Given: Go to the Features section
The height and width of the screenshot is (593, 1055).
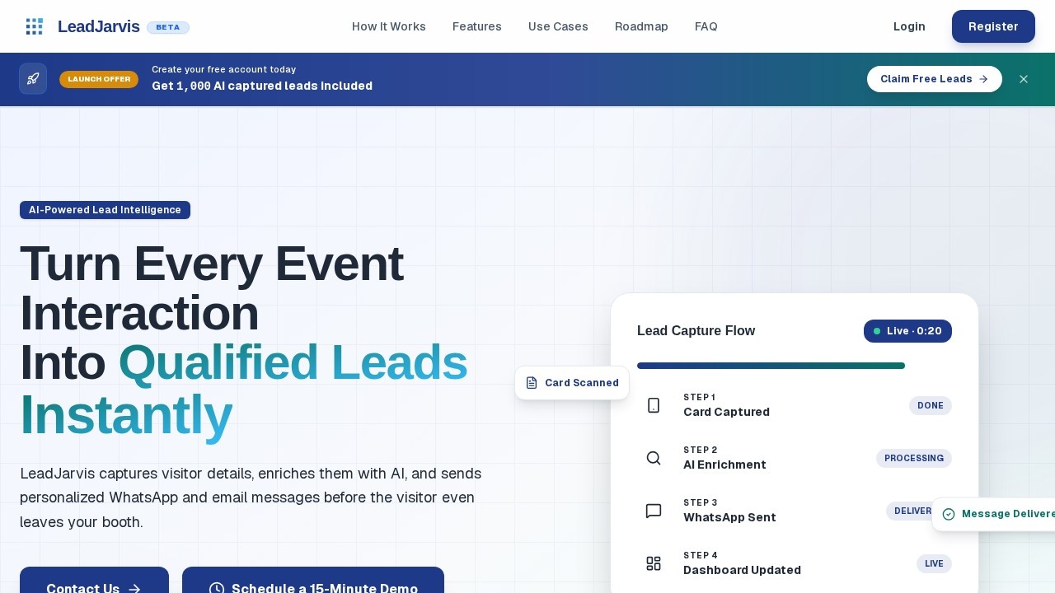Looking at the screenshot, I should point(477,26).
